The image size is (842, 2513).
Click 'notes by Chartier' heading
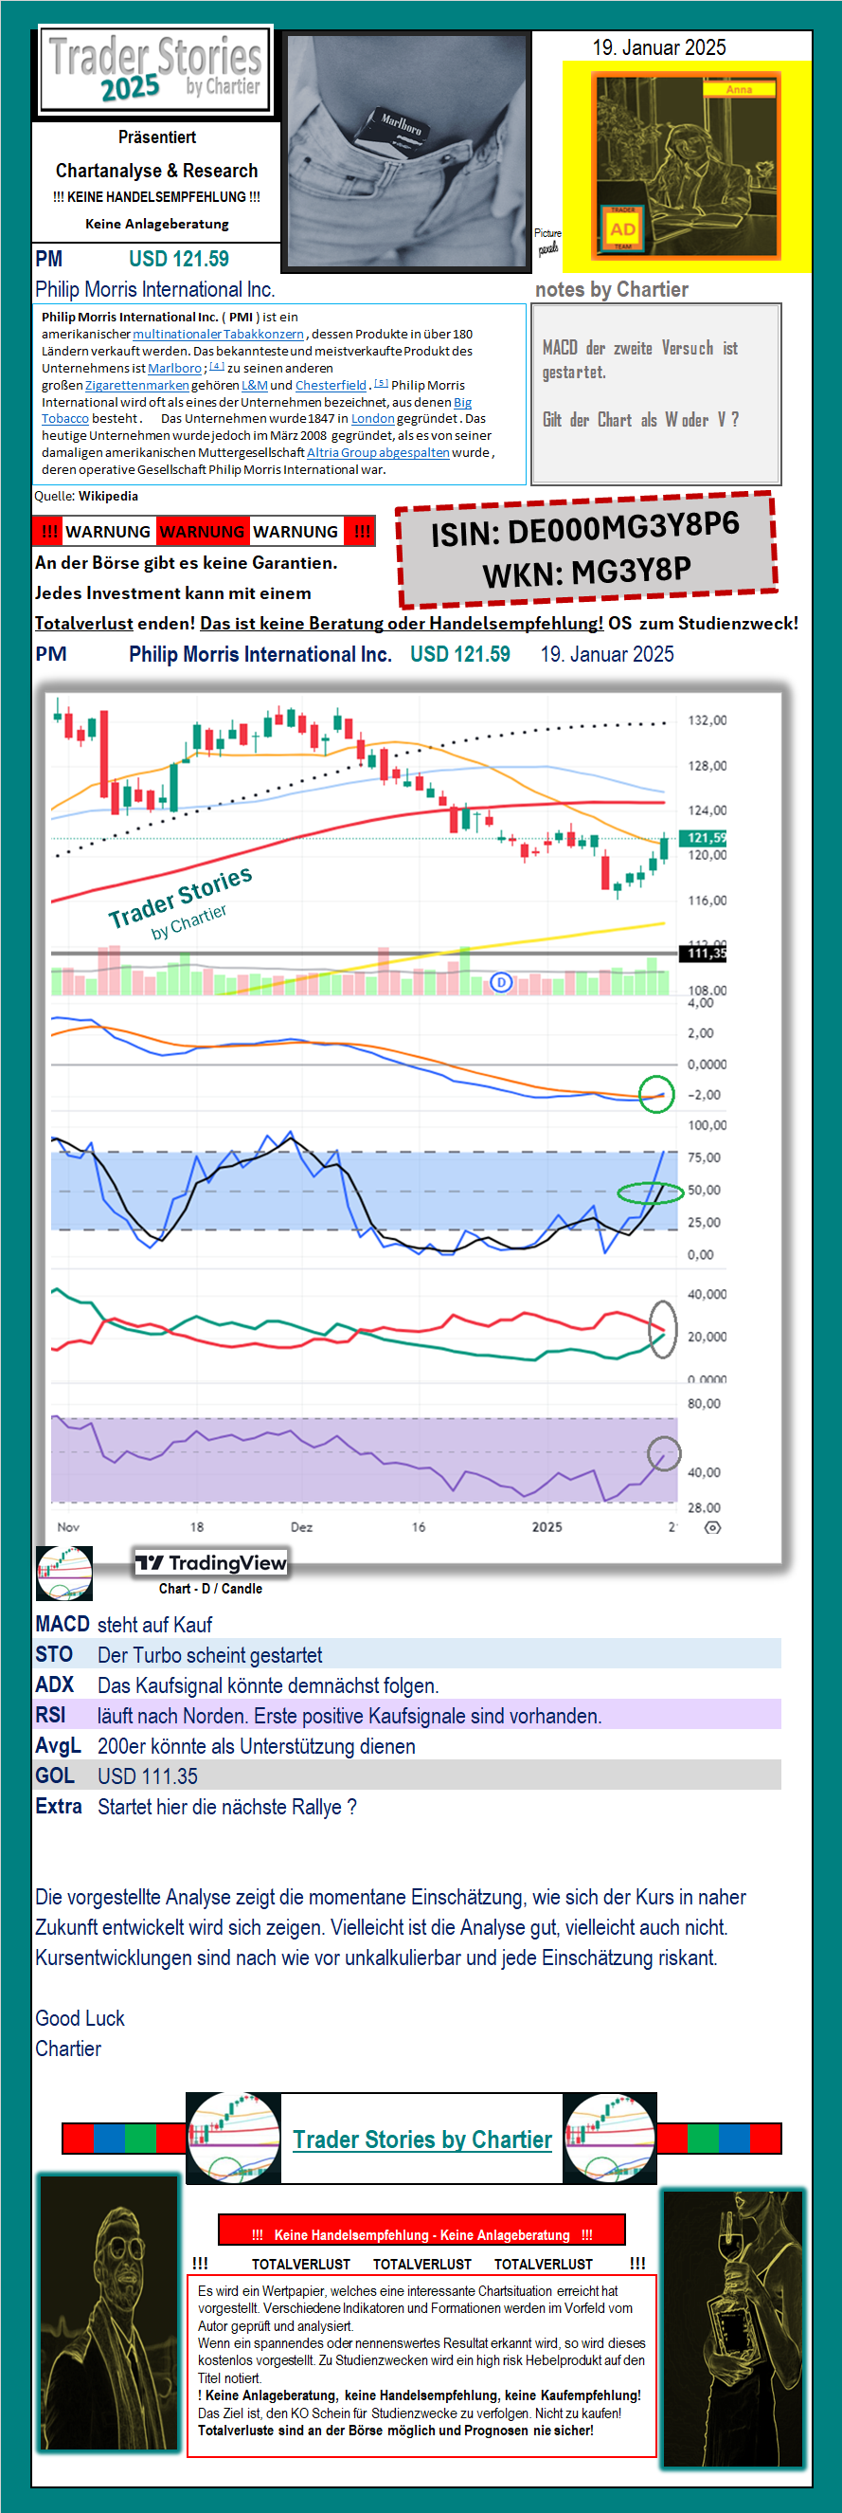[611, 290]
